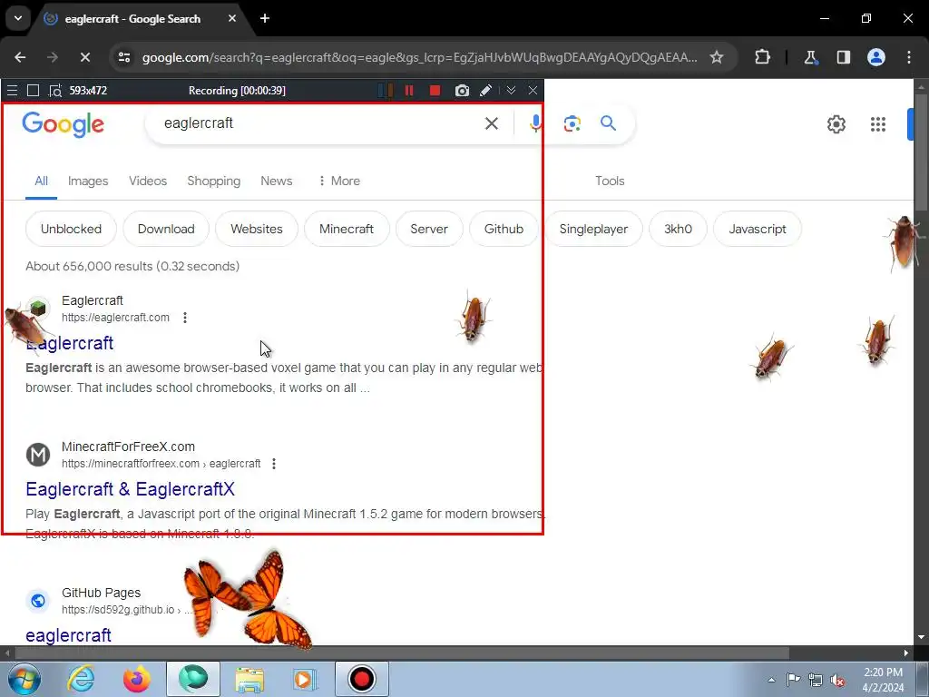Clear the Google search box
The width and height of the screenshot is (929, 697).
pyautogui.click(x=491, y=123)
